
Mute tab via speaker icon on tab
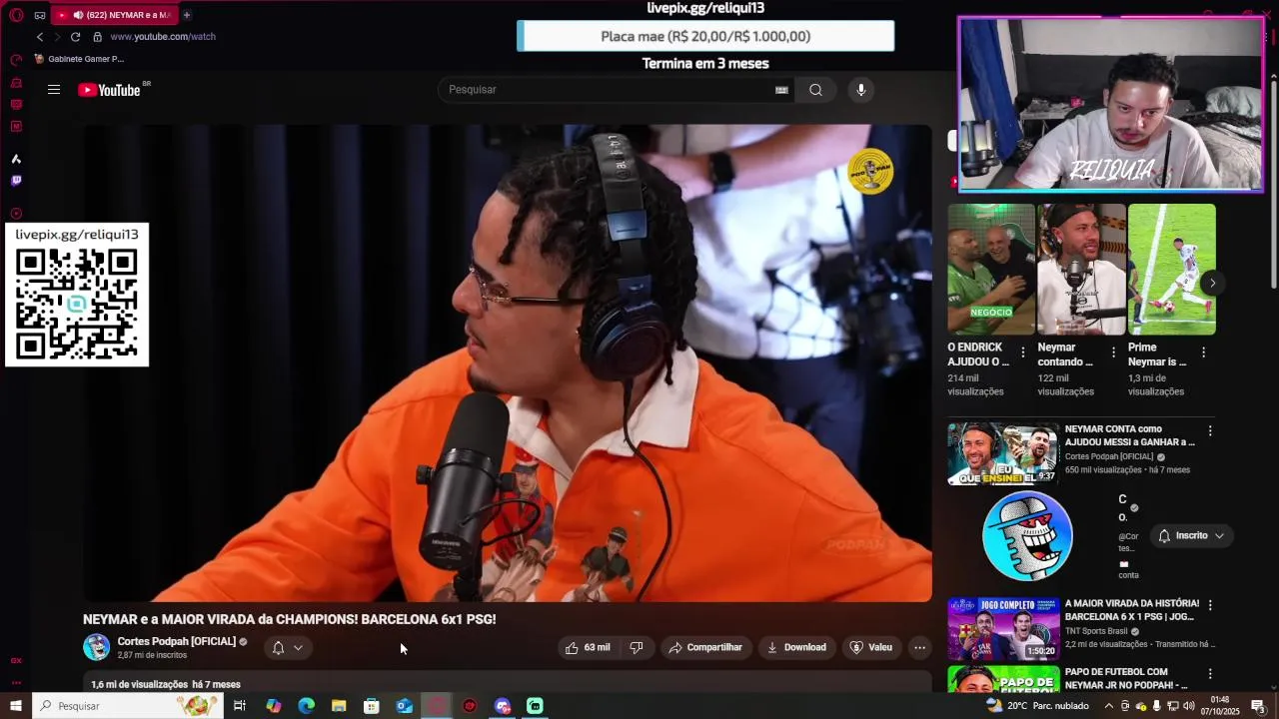78,15
